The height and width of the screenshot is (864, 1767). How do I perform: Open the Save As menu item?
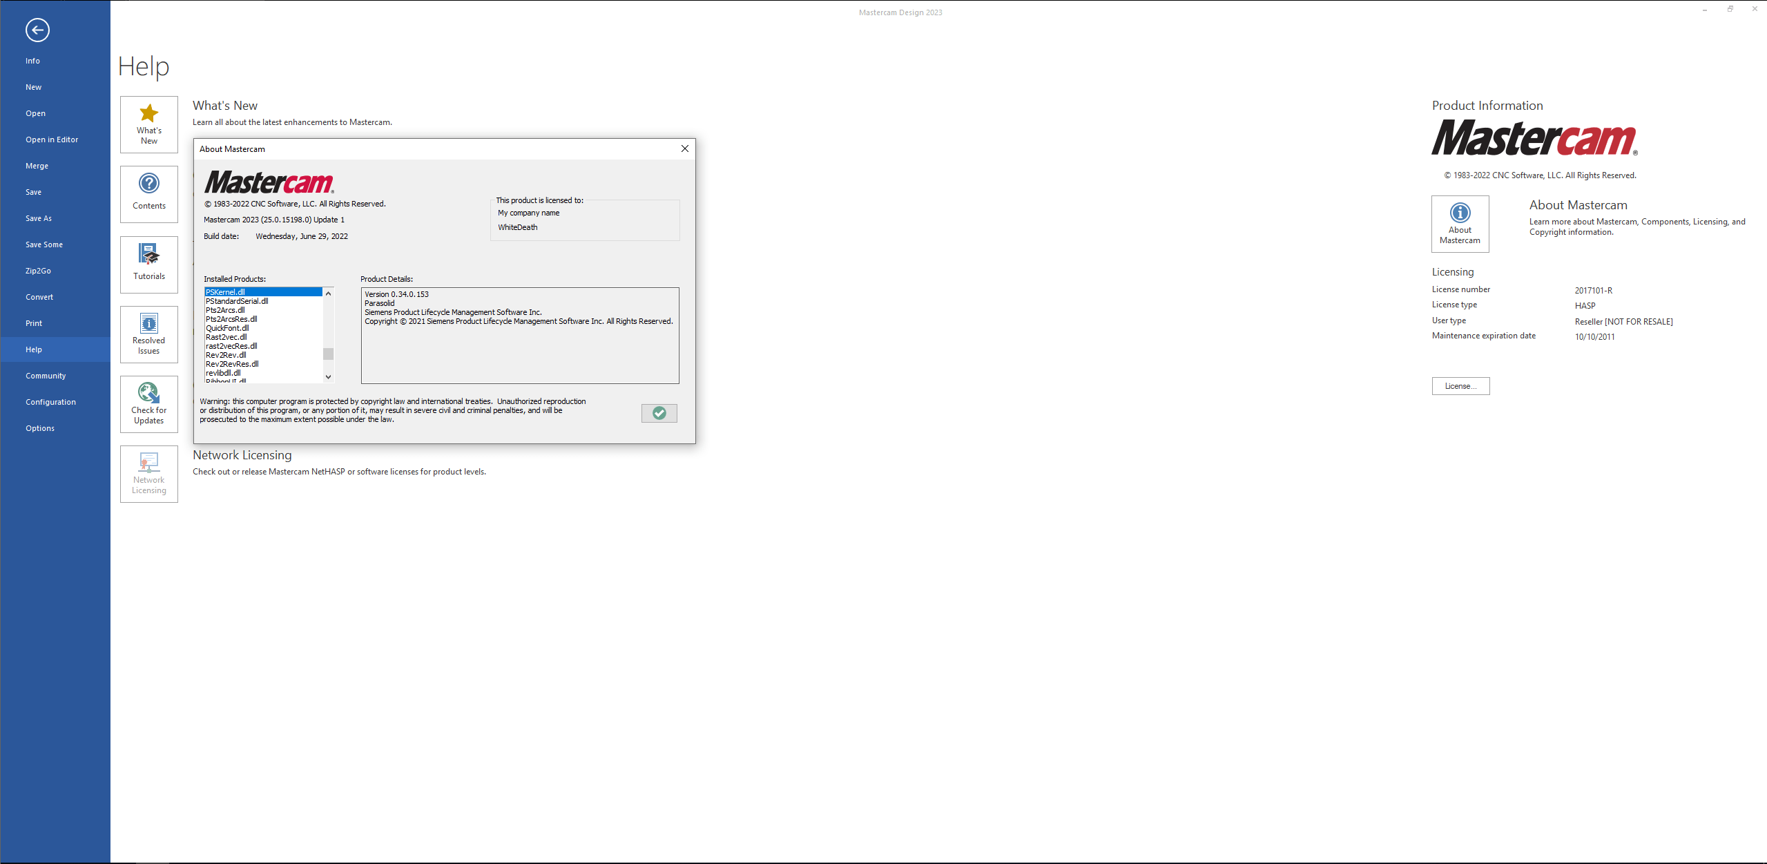click(x=39, y=218)
